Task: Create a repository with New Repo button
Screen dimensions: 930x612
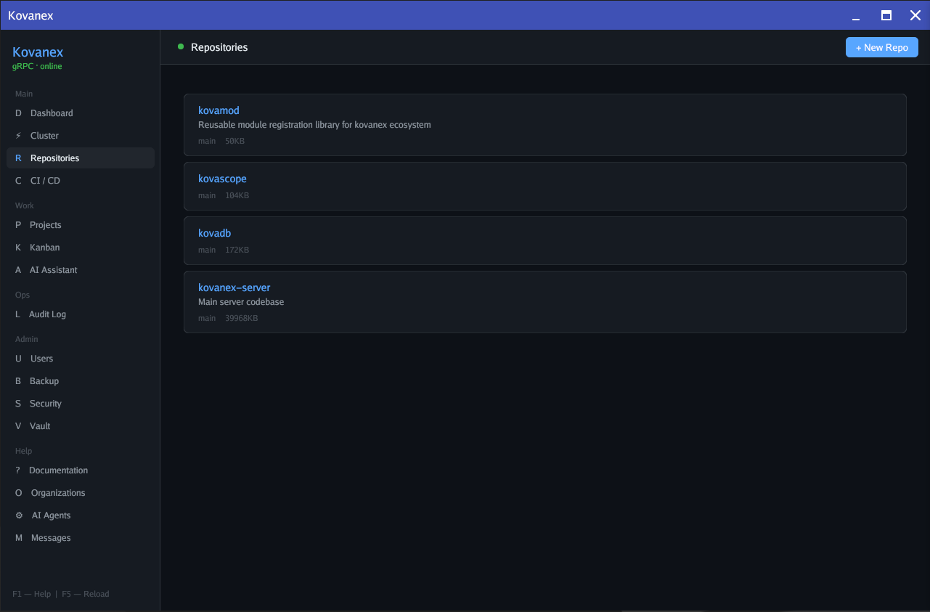Action: pos(881,46)
